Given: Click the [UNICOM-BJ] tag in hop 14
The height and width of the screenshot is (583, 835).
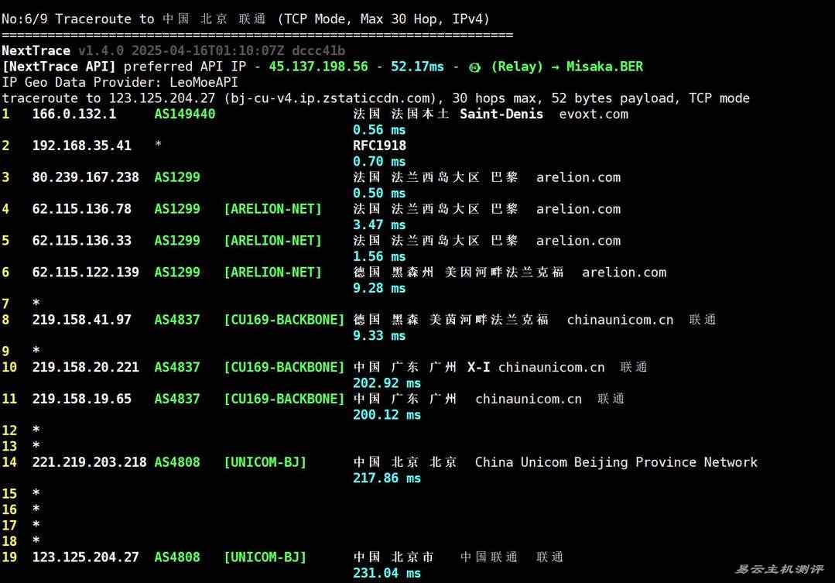Looking at the screenshot, I should (x=265, y=462).
